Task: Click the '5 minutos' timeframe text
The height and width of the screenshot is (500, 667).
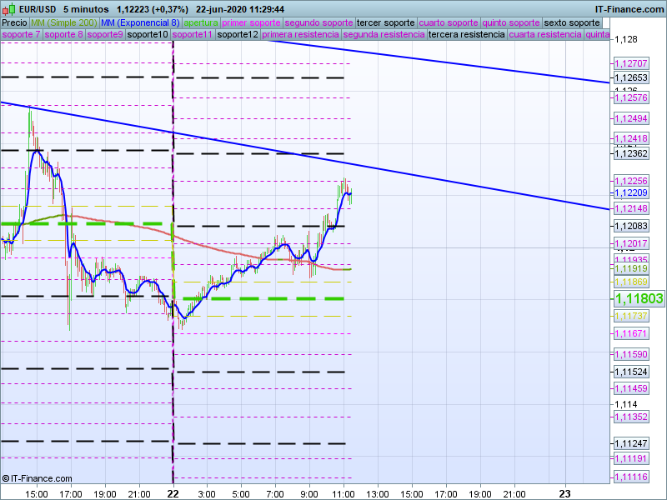Action: point(86,9)
